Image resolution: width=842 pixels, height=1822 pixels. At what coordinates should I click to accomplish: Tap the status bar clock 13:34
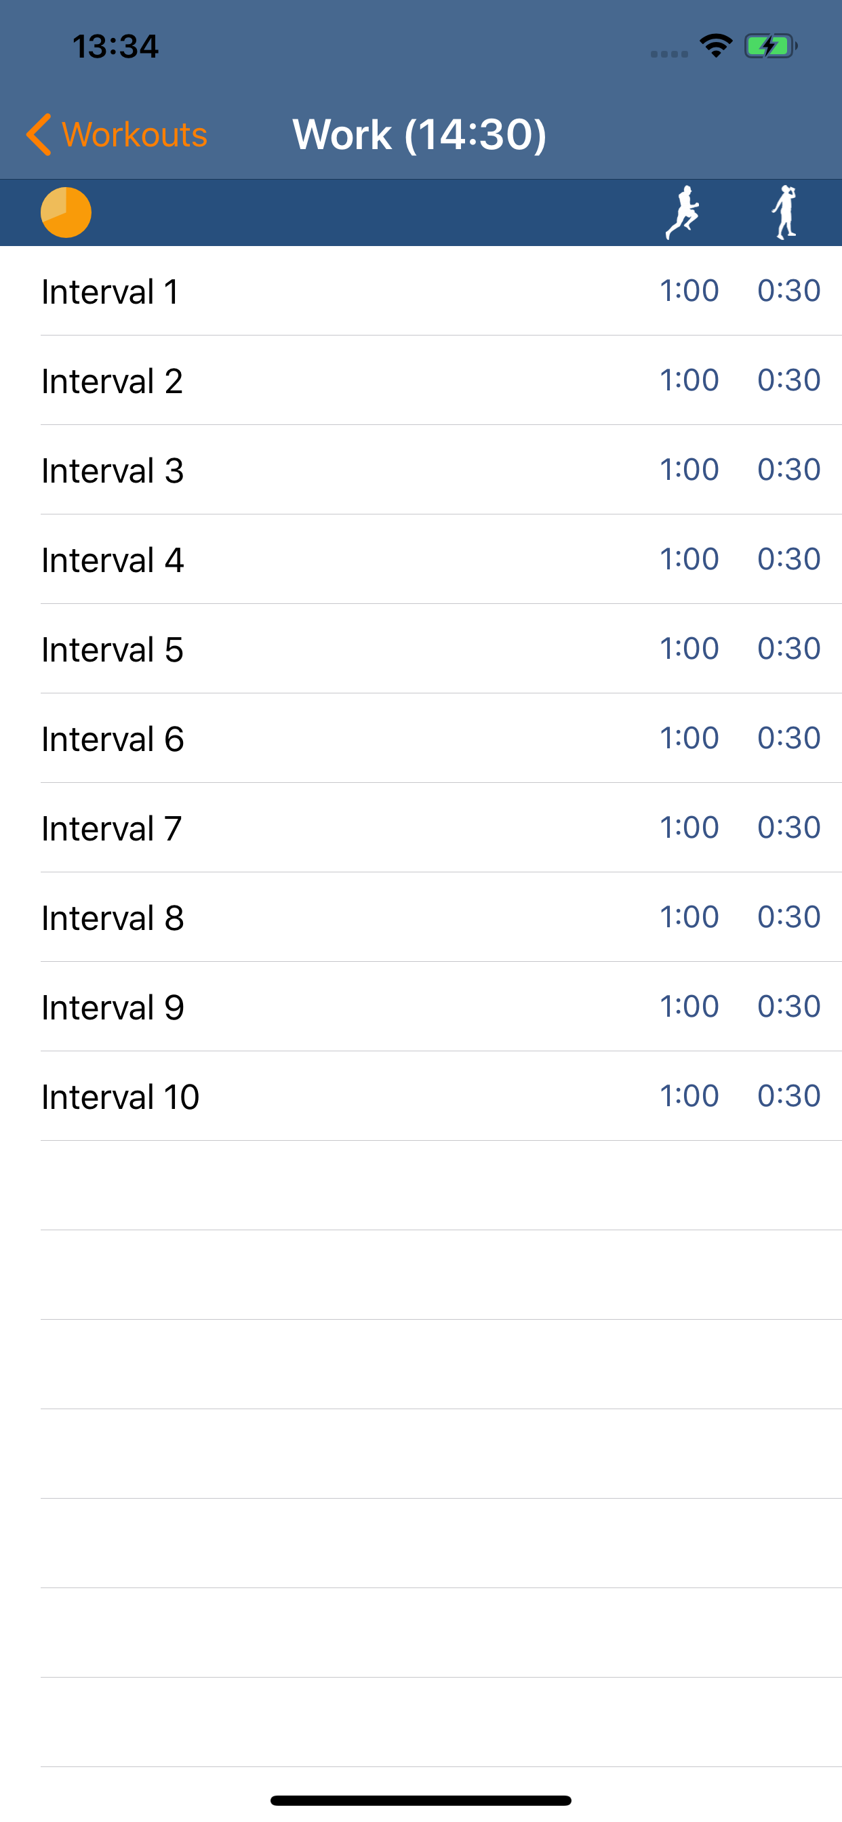(x=115, y=47)
